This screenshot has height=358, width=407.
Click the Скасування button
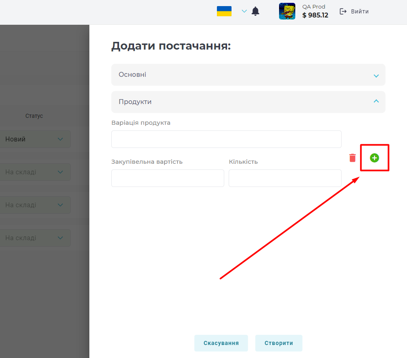(221, 343)
